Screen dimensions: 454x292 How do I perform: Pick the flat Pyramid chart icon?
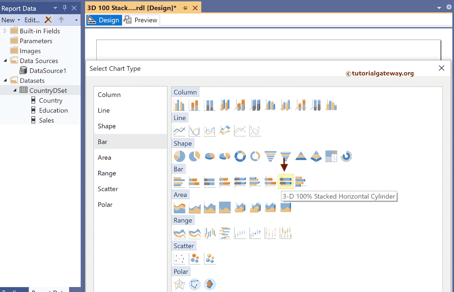(301, 156)
